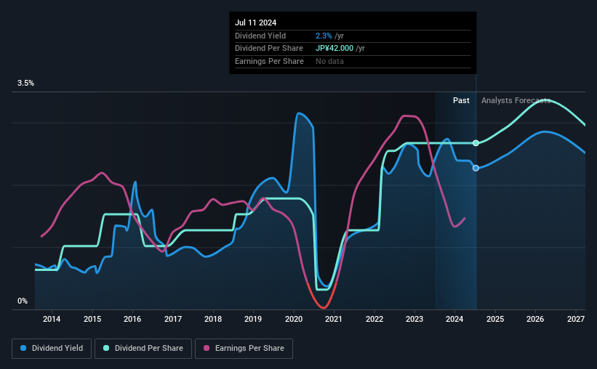Viewport: 597px width, 369px height.
Task: Click the 2018 x-axis label
Action: (x=213, y=319)
